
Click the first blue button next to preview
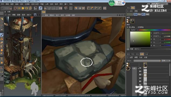click(x=135, y=14)
